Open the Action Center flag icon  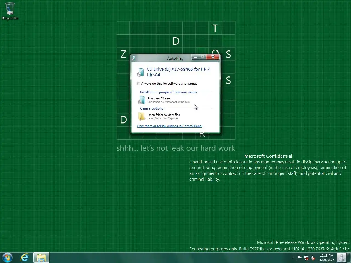point(299,258)
